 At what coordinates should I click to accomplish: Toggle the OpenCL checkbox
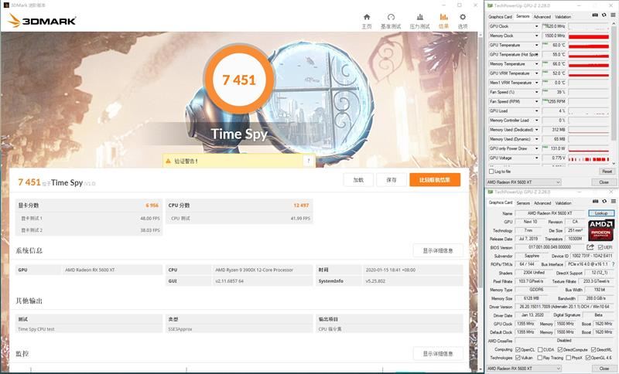click(x=518, y=349)
